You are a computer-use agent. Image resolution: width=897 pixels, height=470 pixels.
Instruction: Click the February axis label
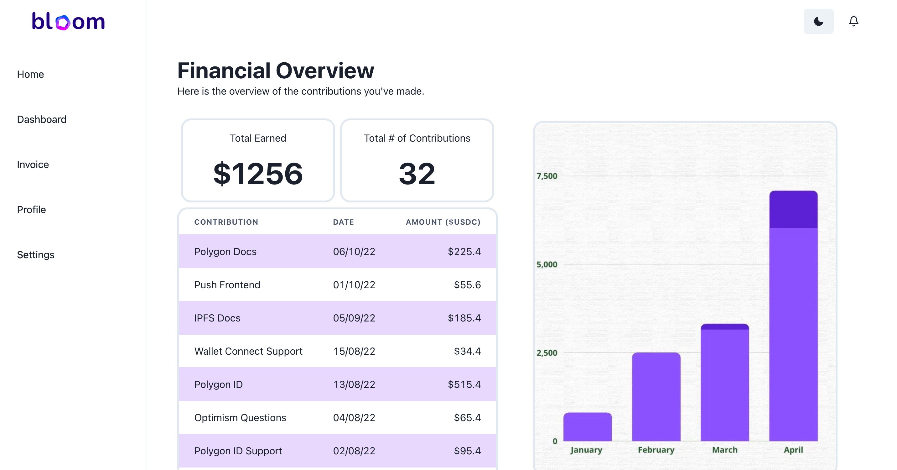click(656, 450)
